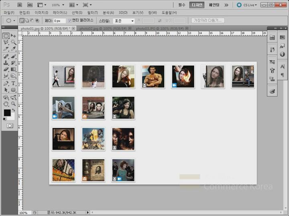289x216 pixels.
Task: Choose Intersect with Selection mode button
Action: tap(37, 20)
